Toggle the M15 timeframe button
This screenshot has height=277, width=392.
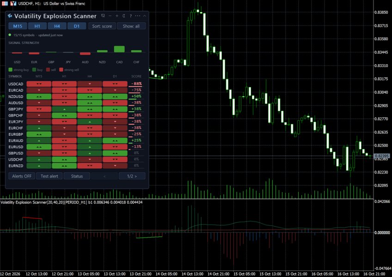18,26
